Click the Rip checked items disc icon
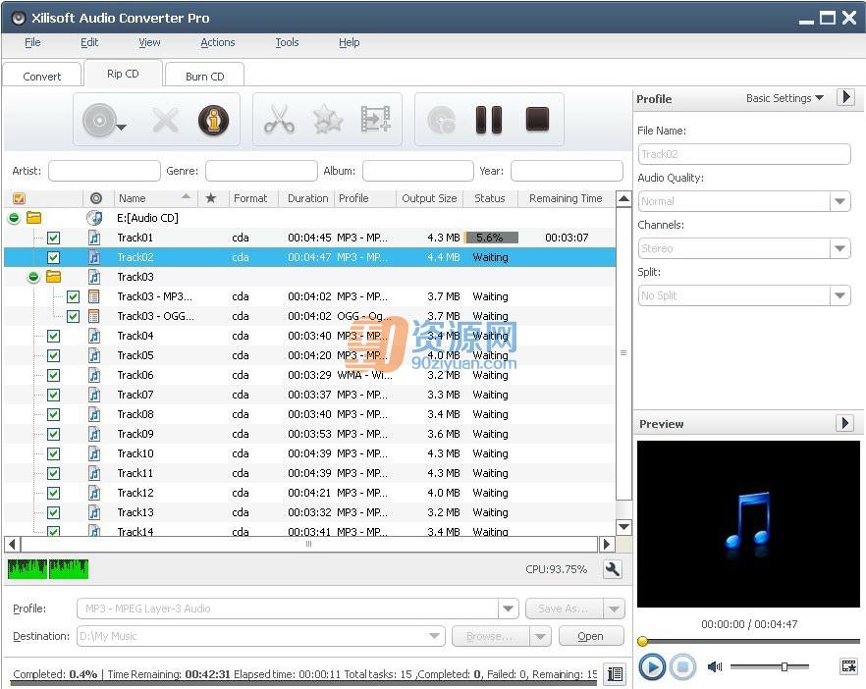866x689 pixels. [x=441, y=120]
